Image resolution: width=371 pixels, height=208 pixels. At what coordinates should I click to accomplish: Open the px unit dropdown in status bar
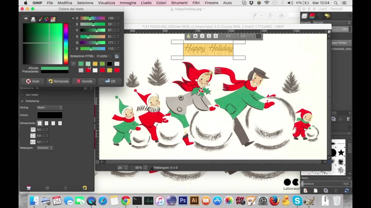[x=123, y=168]
